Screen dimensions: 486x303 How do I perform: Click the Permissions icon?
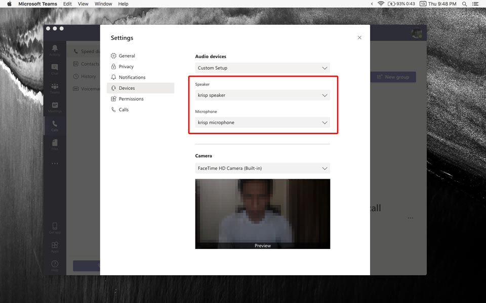(113, 99)
